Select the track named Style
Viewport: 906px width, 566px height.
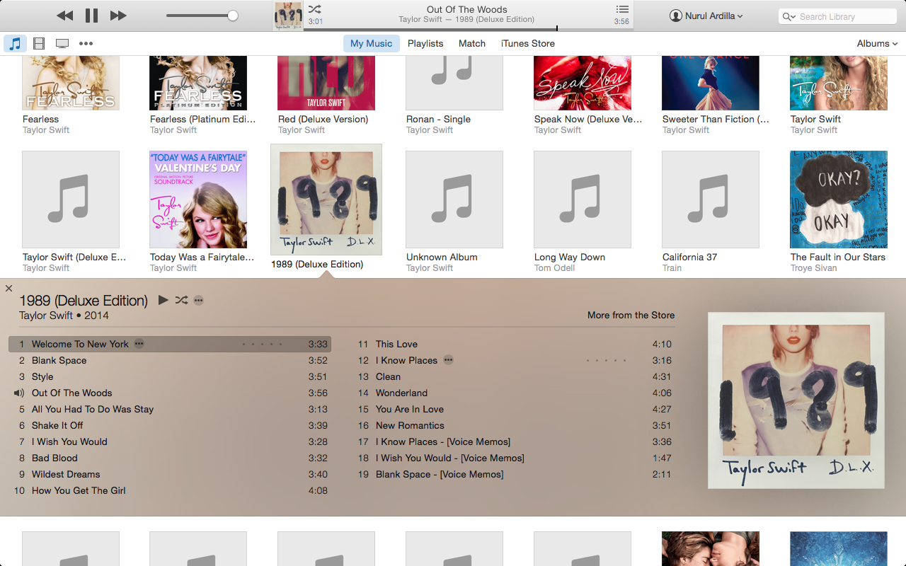(x=170, y=376)
